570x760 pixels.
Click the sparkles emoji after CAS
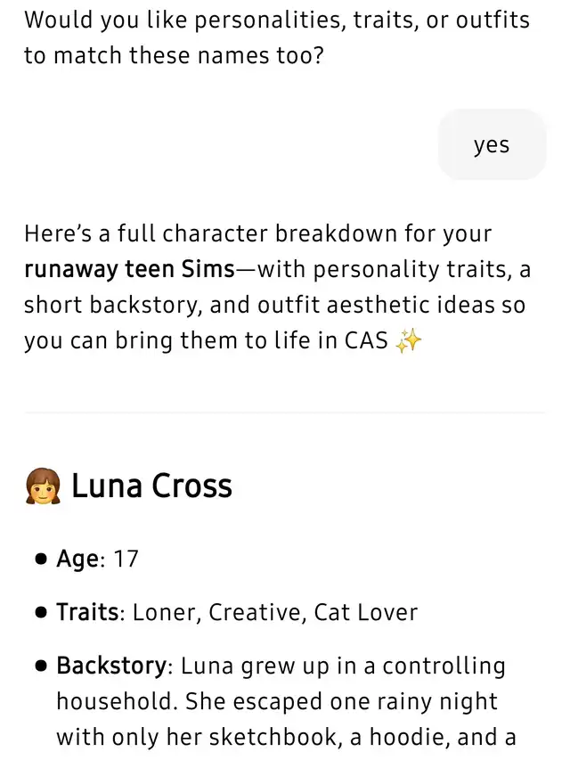pos(407,341)
